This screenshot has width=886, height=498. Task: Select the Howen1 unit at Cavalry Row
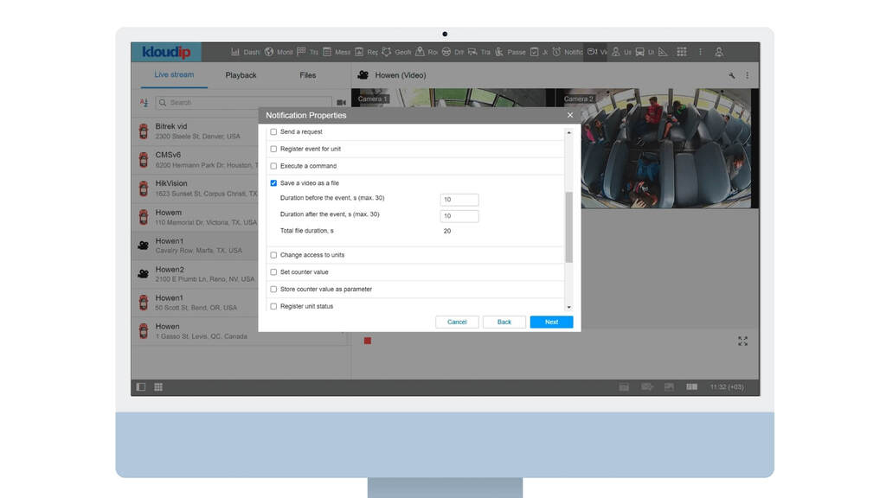196,246
